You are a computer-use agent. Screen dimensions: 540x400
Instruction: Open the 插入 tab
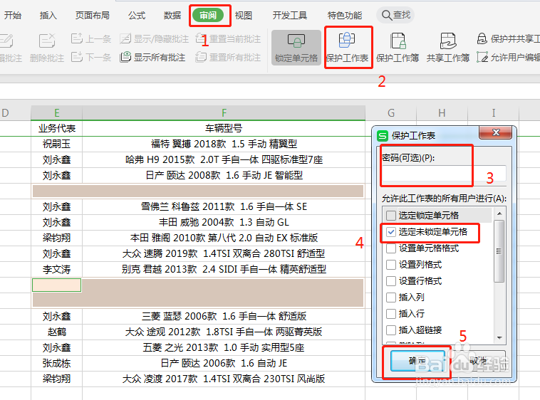(x=48, y=15)
